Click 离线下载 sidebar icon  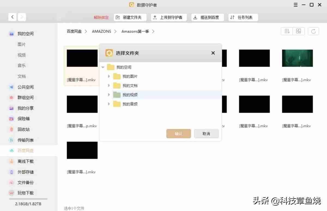[x=11, y=162]
